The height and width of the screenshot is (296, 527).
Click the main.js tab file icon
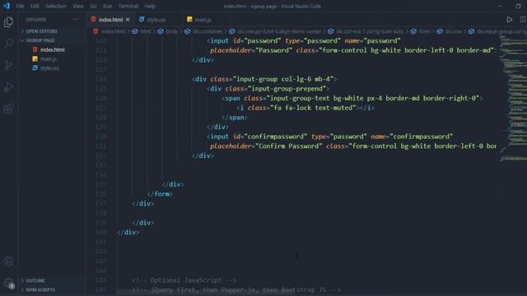click(x=189, y=20)
